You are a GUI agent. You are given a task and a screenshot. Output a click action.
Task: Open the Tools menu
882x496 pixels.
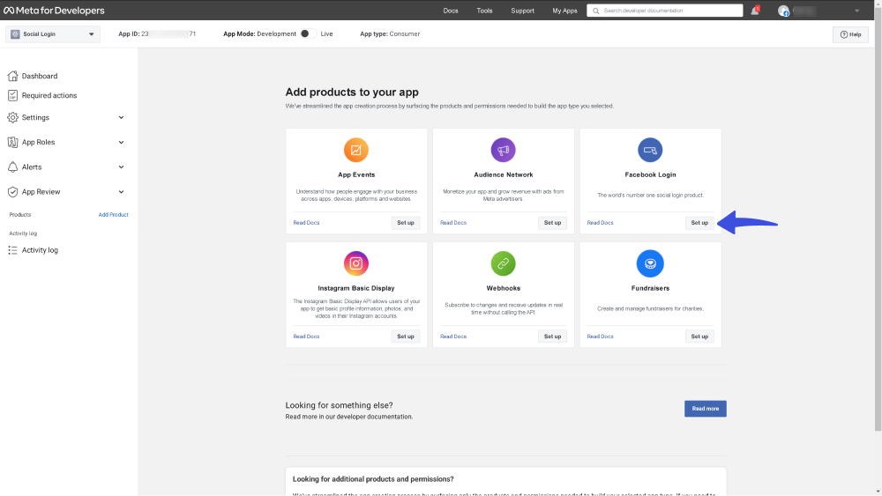pyautogui.click(x=484, y=11)
